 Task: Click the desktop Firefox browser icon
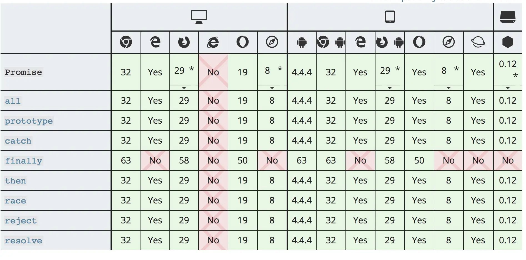pyautogui.click(x=184, y=42)
